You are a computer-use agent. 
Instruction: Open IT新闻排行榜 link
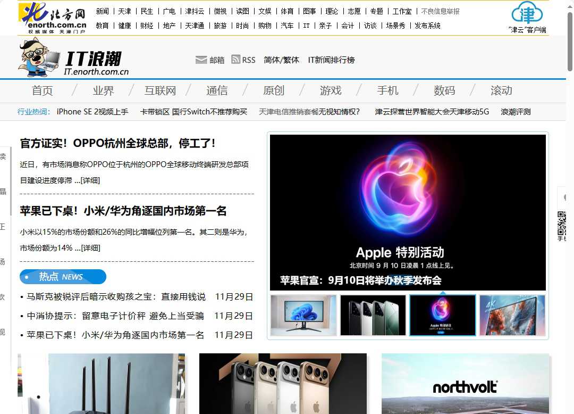click(331, 60)
